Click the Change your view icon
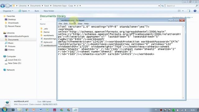Viewport: 199px width, 112px height. [x=179, y=11]
